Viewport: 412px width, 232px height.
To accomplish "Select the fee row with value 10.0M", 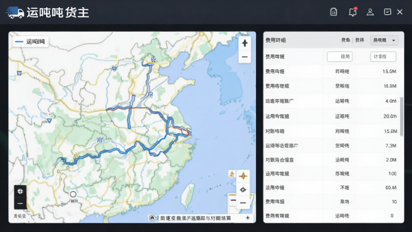I will click(332, 86).
